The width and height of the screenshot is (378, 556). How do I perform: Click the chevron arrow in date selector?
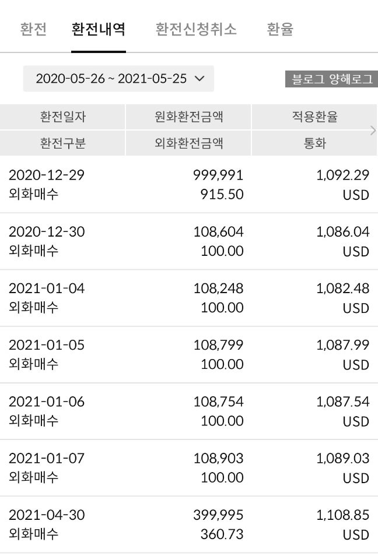(200, 78)
